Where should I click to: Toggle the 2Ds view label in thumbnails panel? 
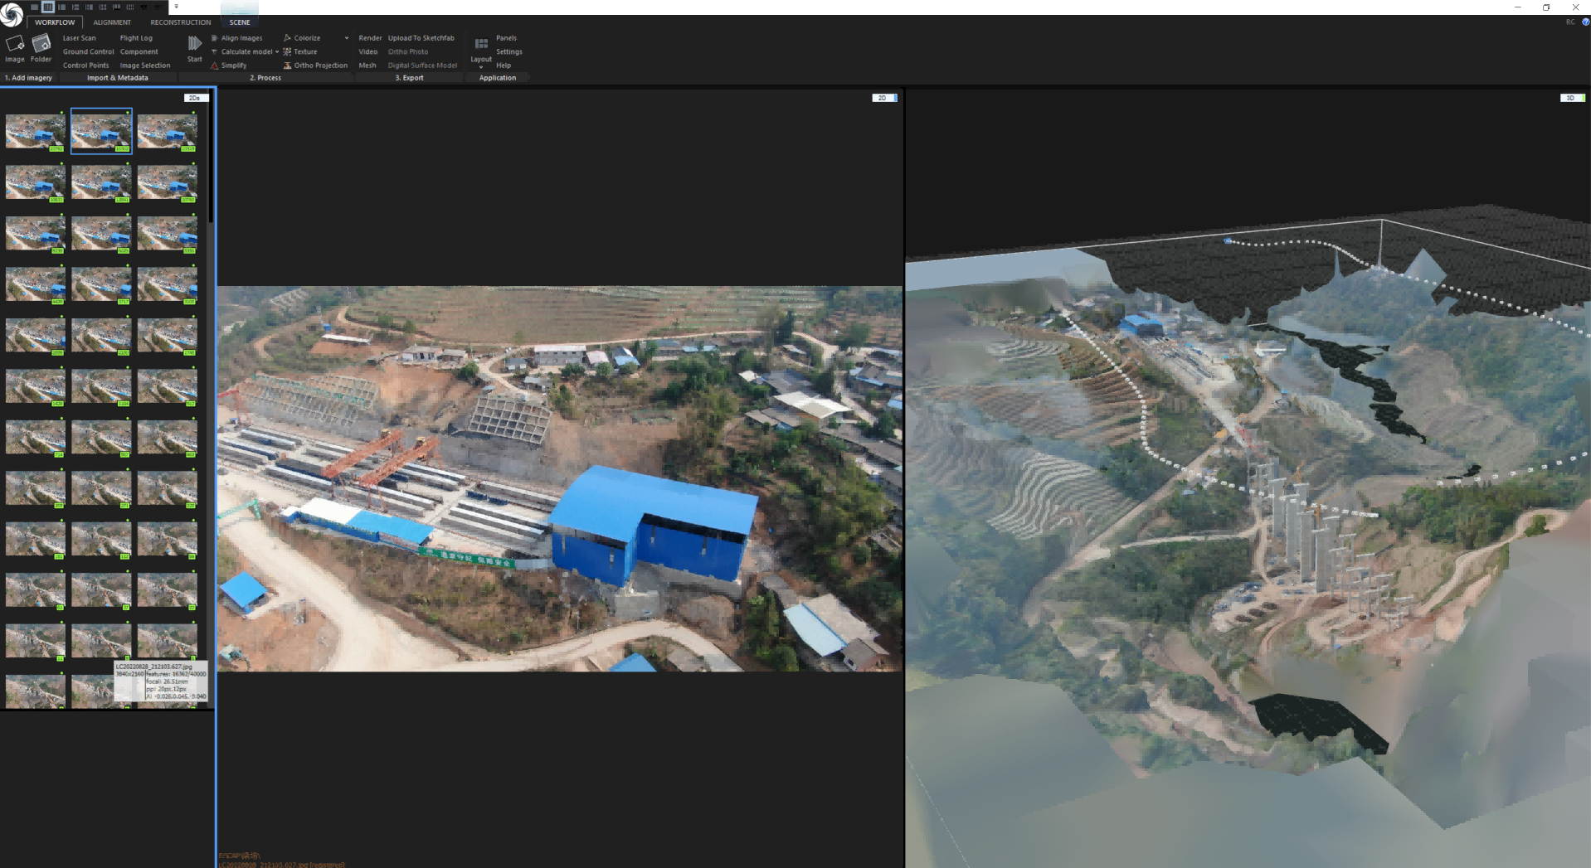[x=196, y=98]
